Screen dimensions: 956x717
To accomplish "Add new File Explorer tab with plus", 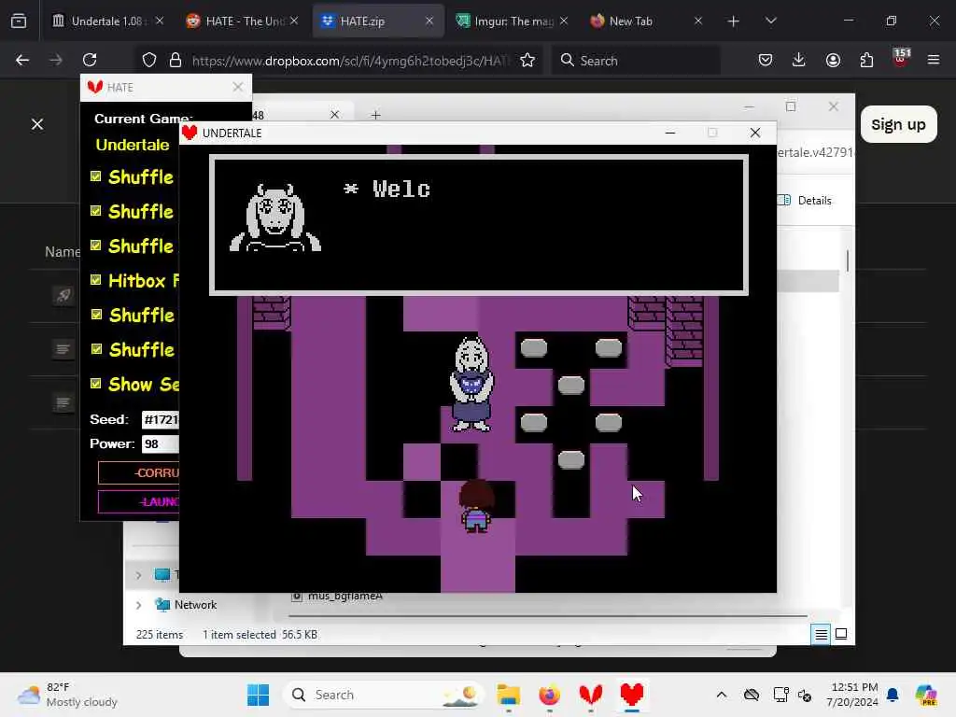I will point(375,115).
